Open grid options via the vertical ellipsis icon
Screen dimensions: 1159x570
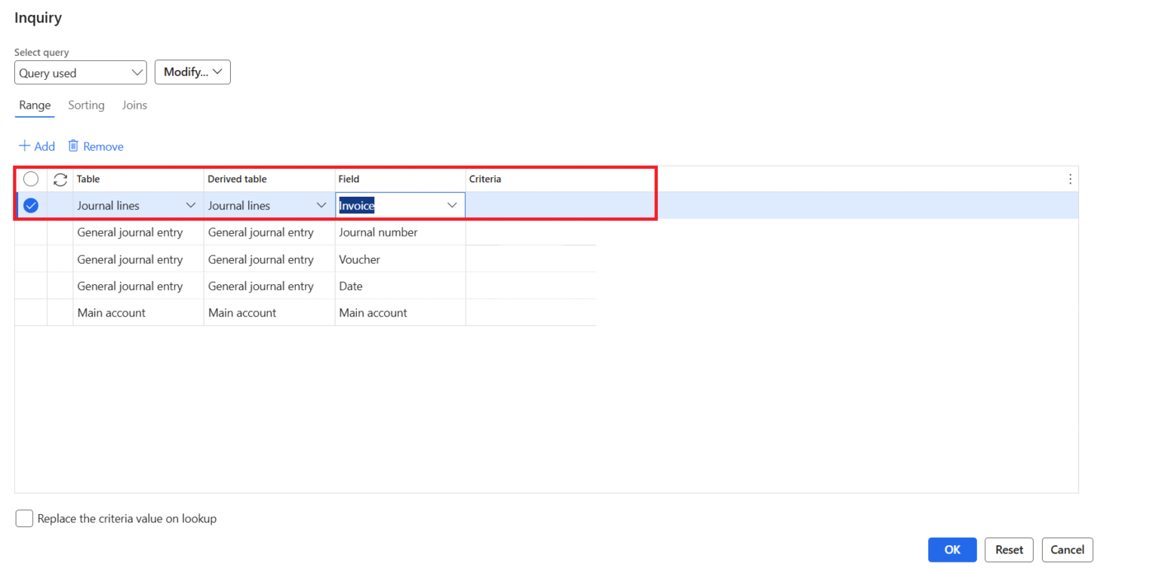(x=1069, y=179)
